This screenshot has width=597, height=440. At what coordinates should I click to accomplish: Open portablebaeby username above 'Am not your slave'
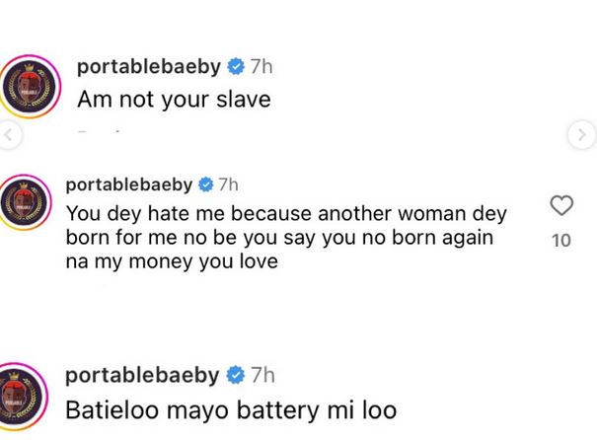[x=150, y=68]
